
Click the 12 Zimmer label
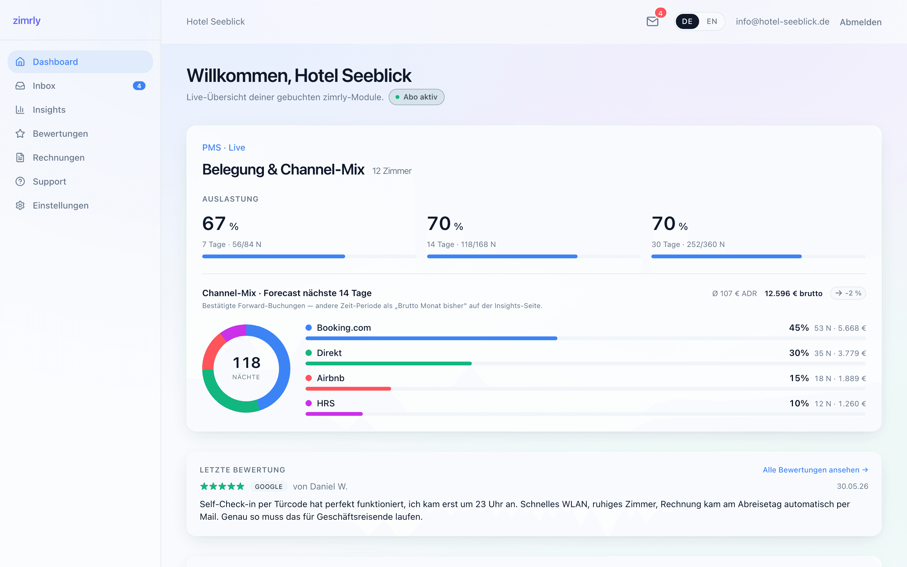392,171
